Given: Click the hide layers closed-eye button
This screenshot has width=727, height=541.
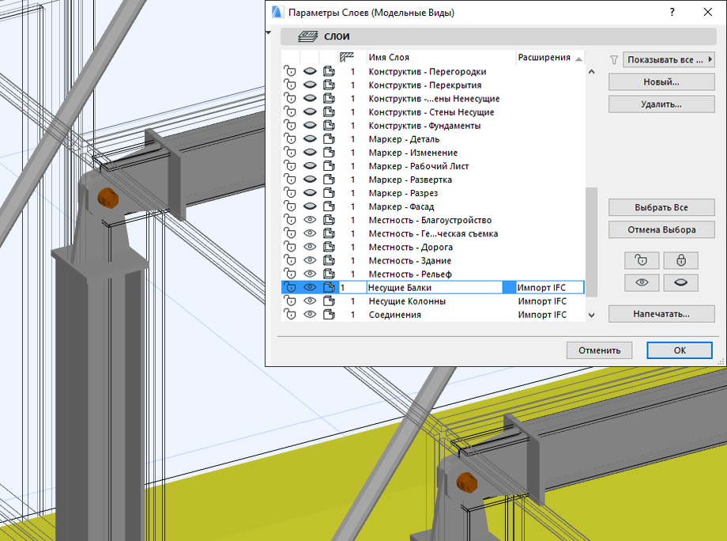Looking at the screenshot, I should [680, 282].
